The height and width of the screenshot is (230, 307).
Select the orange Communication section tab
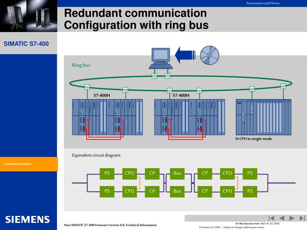(29, 164)
